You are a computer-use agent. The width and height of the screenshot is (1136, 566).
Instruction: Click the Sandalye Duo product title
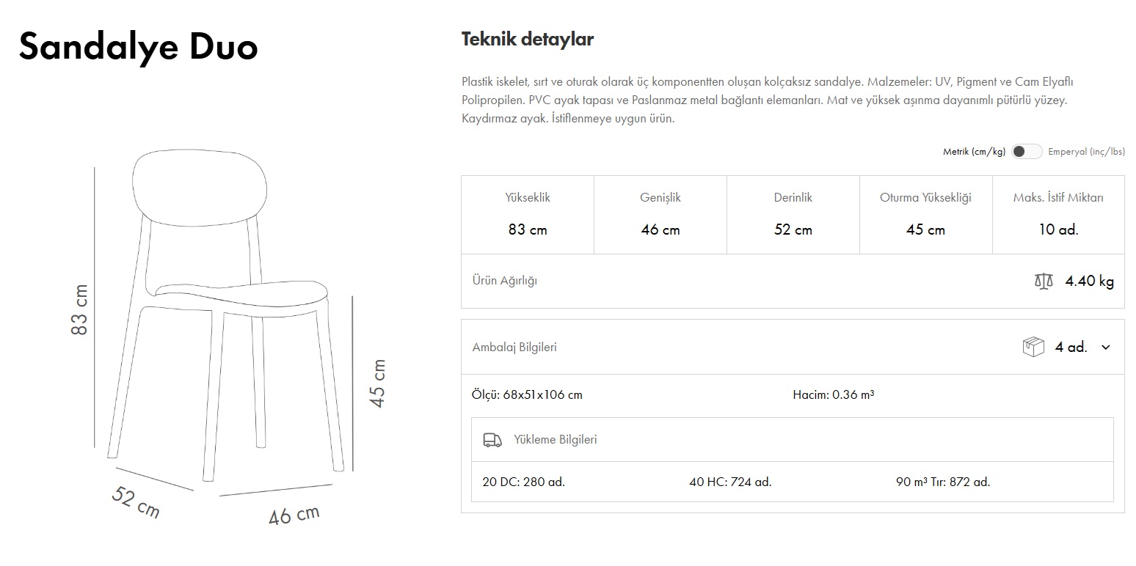click(138, 47)
